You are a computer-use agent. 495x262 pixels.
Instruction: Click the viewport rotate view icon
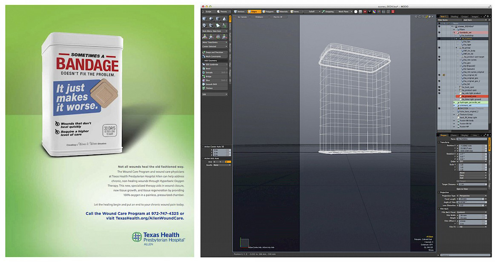(x=420, y=17)
